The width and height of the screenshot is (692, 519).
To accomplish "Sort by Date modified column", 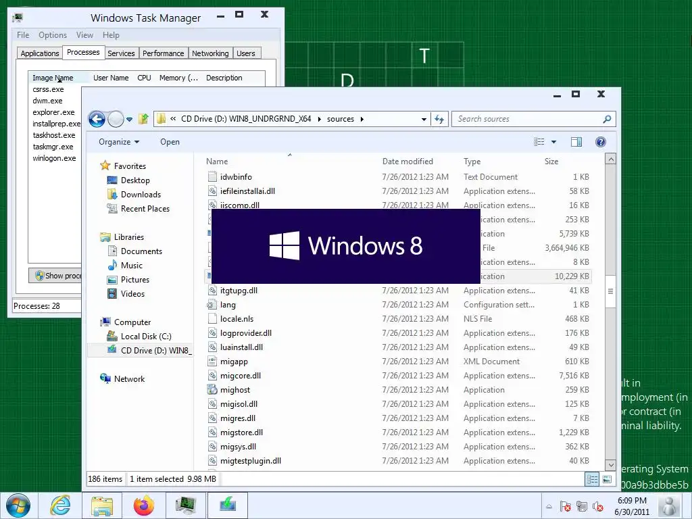I will 407,162.
